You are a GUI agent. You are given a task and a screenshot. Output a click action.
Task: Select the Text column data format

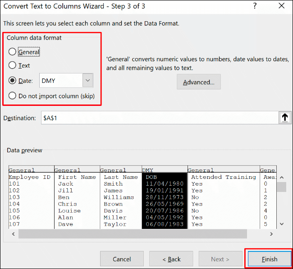(12, 65)
